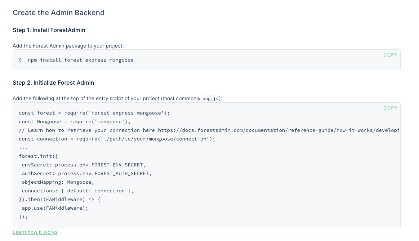The width and height of the screenshot is (419, 241).
Task: Click the line requiring 'mongoose'
Action: [75, 121]
